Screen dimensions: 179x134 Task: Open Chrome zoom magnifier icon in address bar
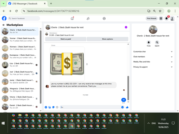pos(154,11)
